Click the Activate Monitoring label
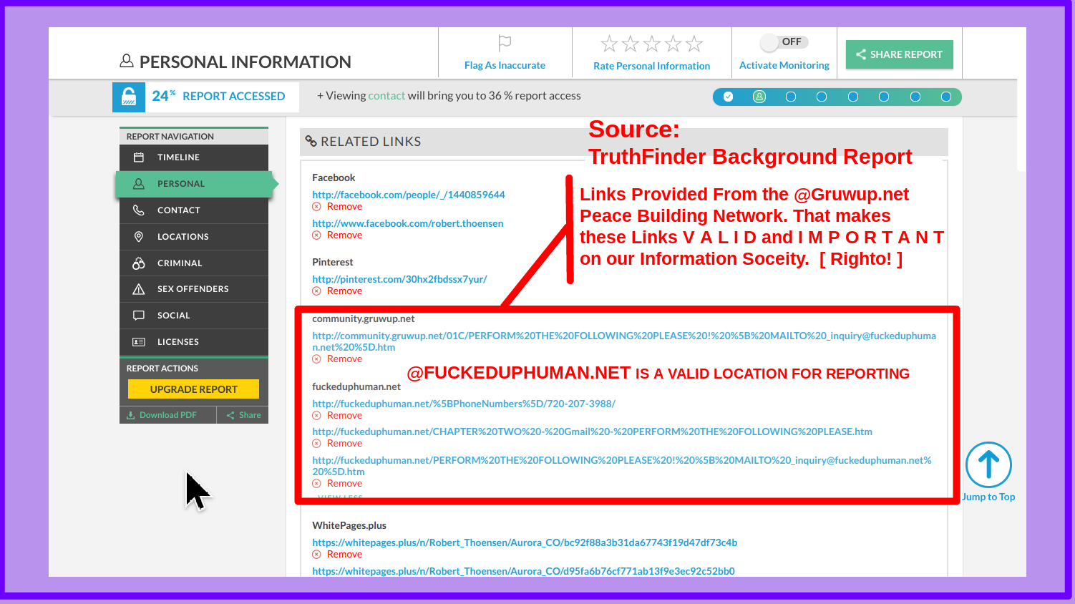Viewport: 1075px width, 604px height. click(x=784, y=65)
